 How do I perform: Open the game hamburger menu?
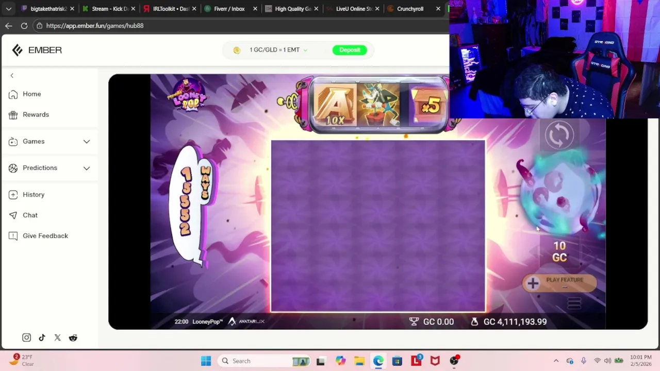(x=574, y=303)
